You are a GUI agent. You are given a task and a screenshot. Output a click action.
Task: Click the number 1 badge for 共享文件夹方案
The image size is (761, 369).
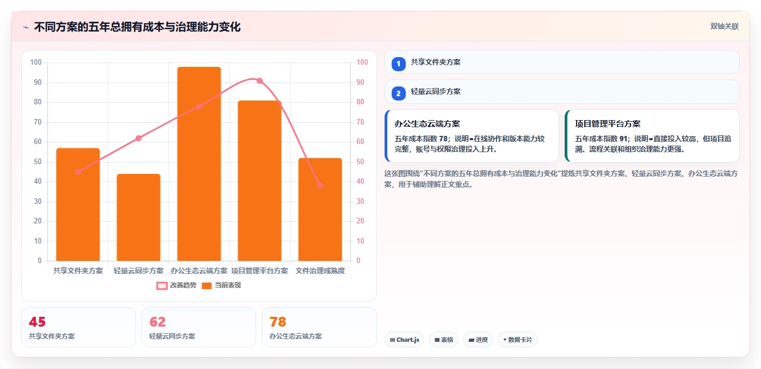pos(398,64)
